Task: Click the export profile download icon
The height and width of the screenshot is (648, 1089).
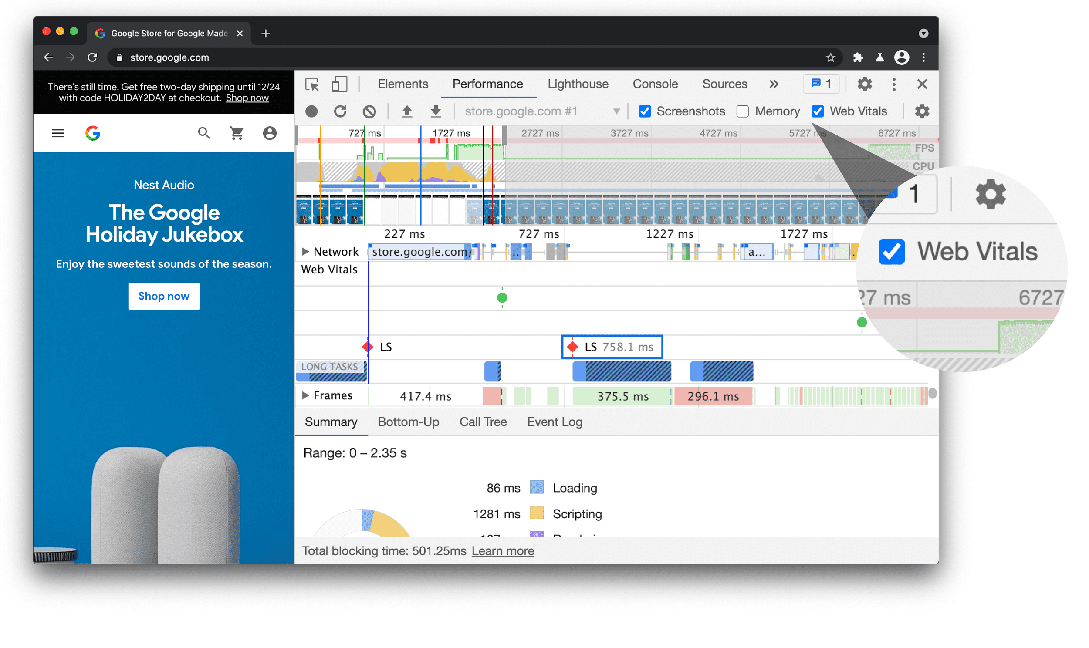Action: (436, 111)
